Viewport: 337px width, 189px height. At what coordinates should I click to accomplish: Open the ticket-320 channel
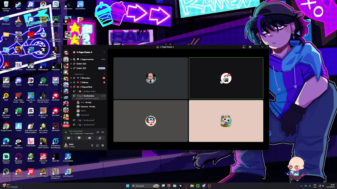[89, 64]
